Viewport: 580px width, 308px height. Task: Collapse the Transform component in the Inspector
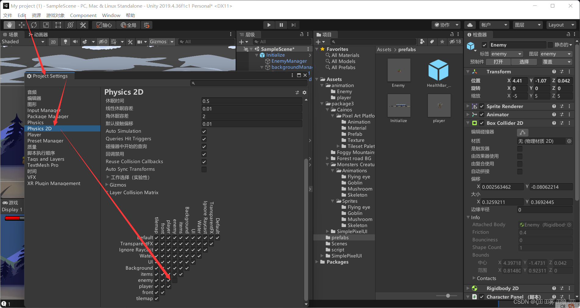tap(468, 72)
